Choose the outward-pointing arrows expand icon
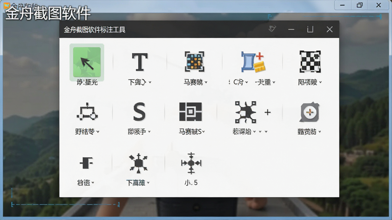The height and width of the screenshot is (220, 392). [139, 163]
